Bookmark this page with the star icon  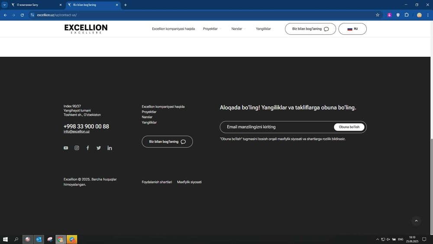point(378,15)
